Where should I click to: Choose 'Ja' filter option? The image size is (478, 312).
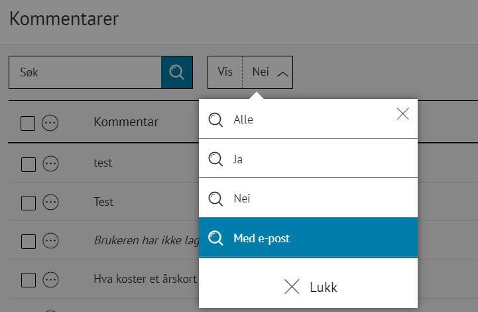pyautogui.click(x=238, y=159)
